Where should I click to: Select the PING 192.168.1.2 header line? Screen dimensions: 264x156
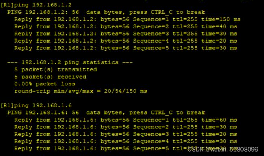[106, 12]
